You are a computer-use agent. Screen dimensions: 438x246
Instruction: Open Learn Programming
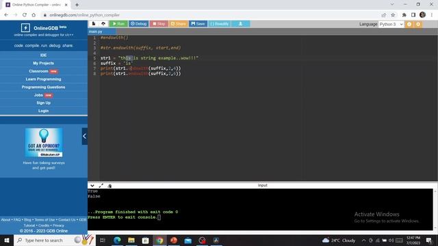pyautogui.click(x=43, y=79)
